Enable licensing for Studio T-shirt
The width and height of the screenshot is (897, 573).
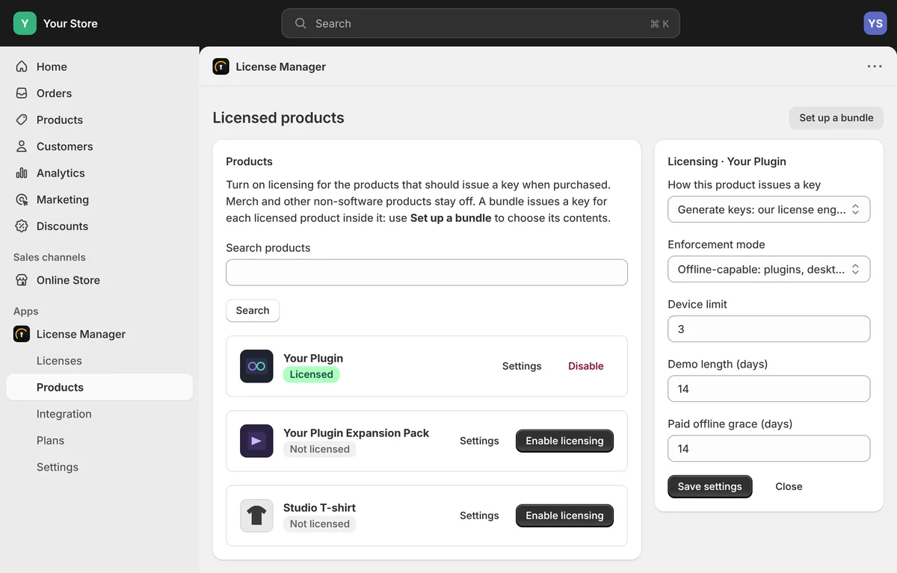[x=564, y=515]
